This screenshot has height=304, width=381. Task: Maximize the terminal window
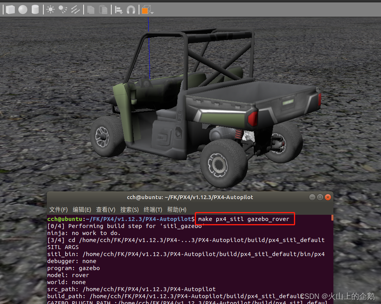coord(320,197)
